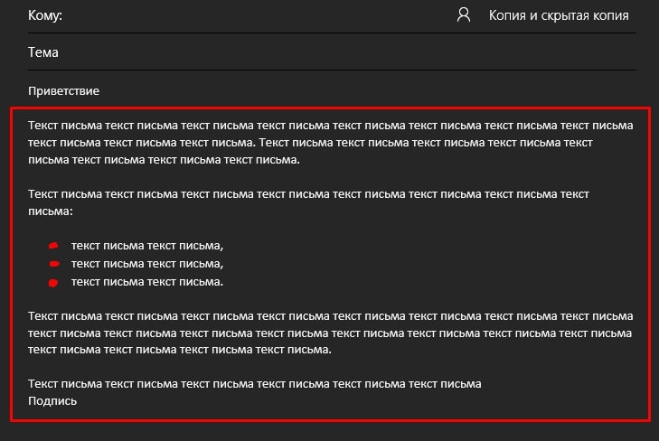
Task: Click the last line of the paragraph after the list
Action: click(x=180, y=350)
